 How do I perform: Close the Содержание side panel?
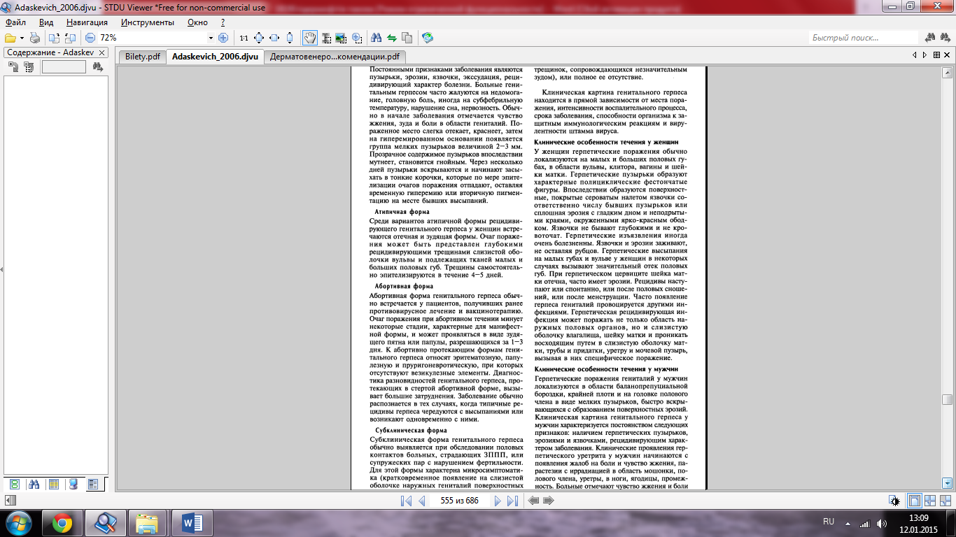(101, 52)
